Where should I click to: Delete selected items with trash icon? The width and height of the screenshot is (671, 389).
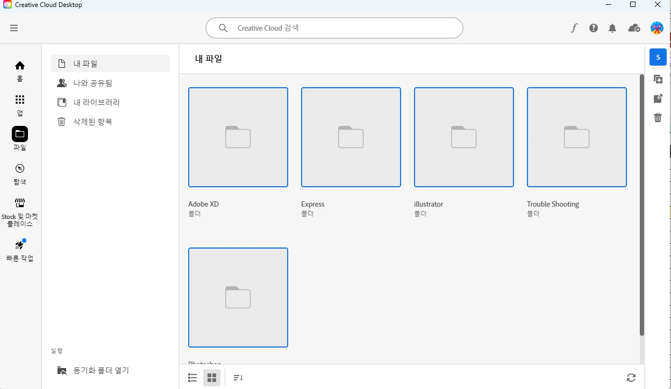pos(658,117)
